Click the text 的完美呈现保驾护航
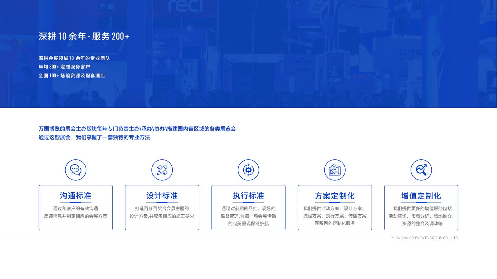Screen dimensions: 497x279 point(248,223)
